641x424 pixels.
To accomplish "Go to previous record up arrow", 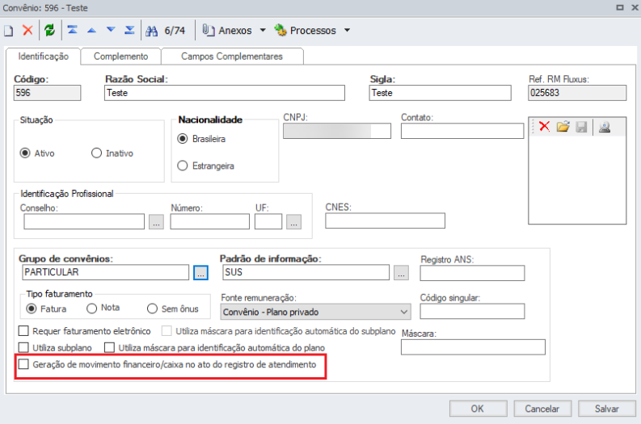I will (91, 30).
